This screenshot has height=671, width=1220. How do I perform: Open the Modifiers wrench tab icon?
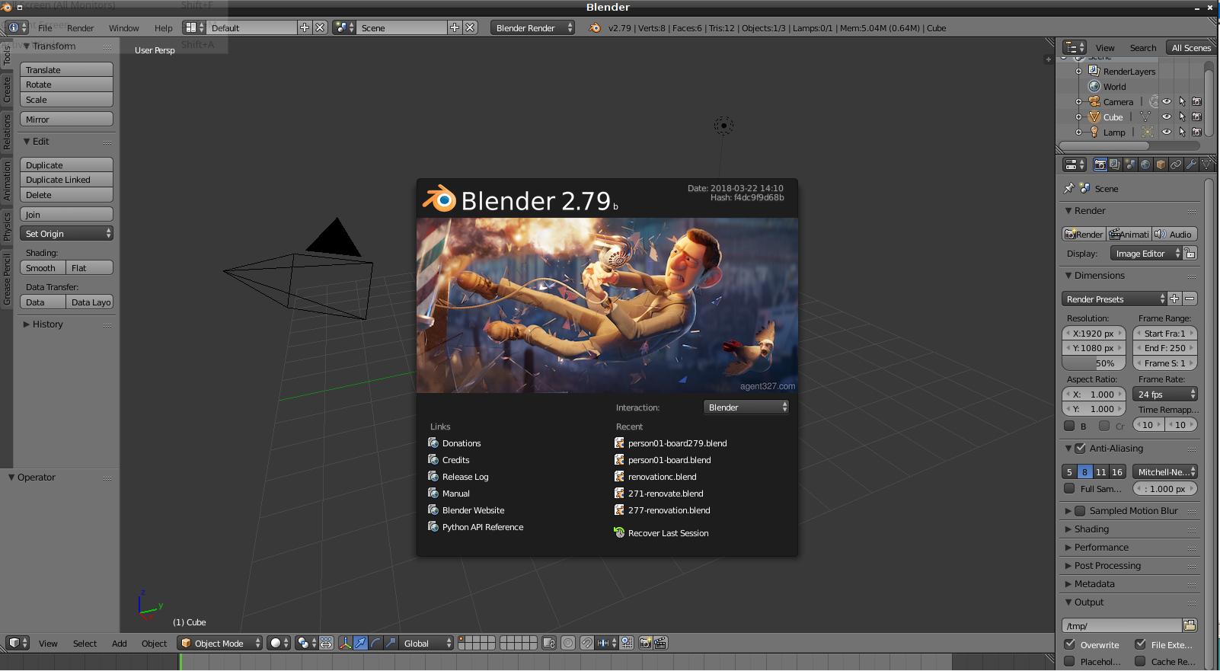point(1191,165)
